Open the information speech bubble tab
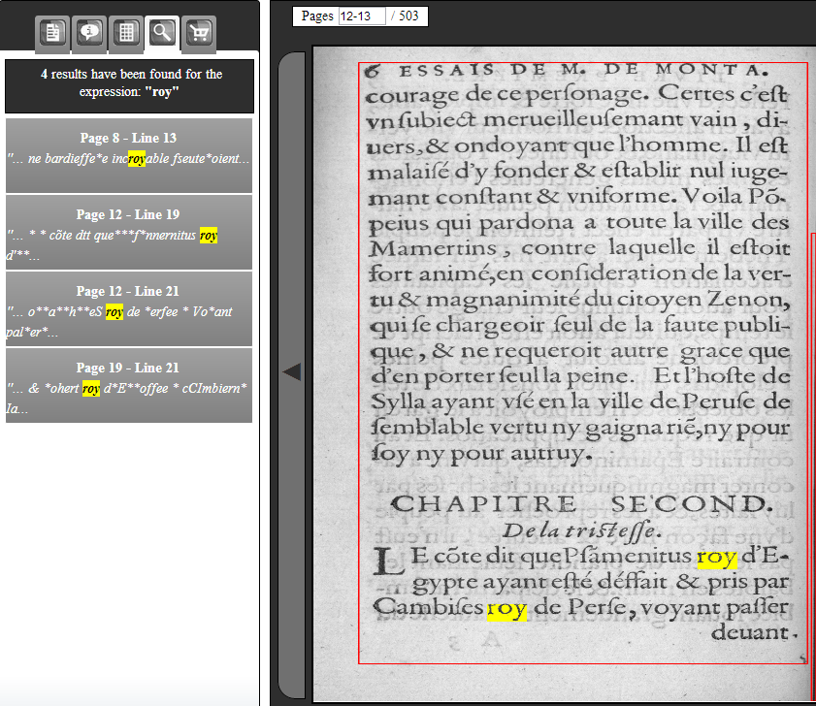 pyautogui.click(x=89, y=33)
